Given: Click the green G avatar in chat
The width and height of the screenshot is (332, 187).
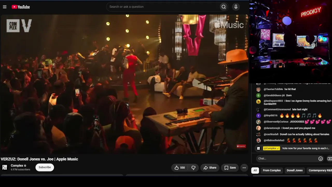Looking at the screenshot, I should 258,95.
